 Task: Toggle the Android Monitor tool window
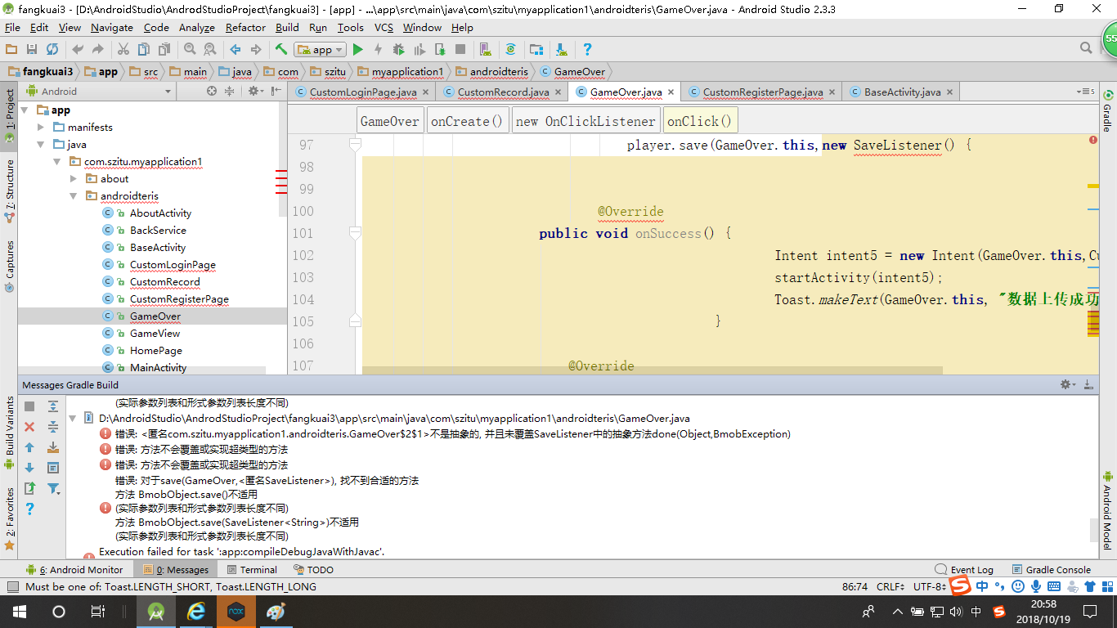pos(74,570)
